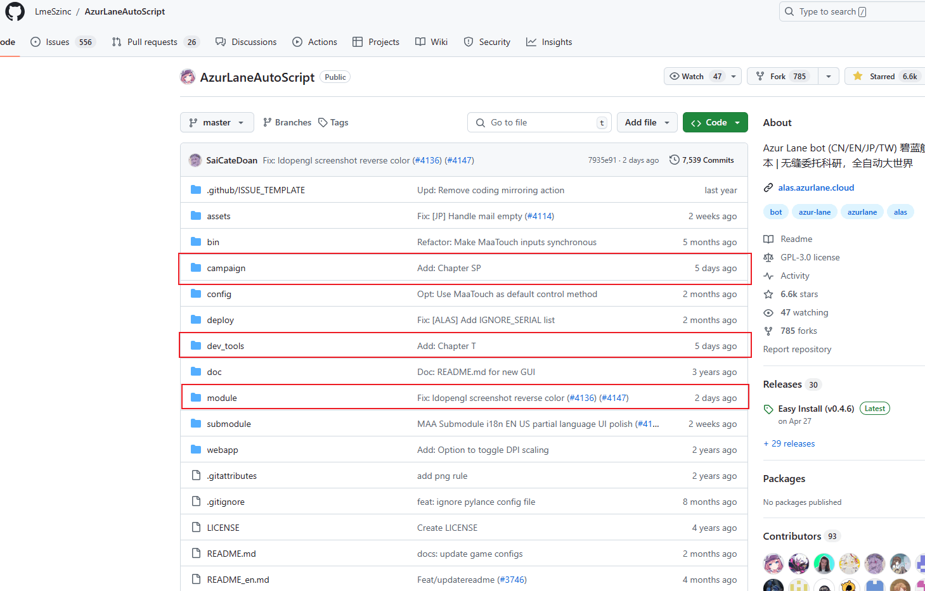
Task: Open the Projects tab
Action: (x=376, y=42)
